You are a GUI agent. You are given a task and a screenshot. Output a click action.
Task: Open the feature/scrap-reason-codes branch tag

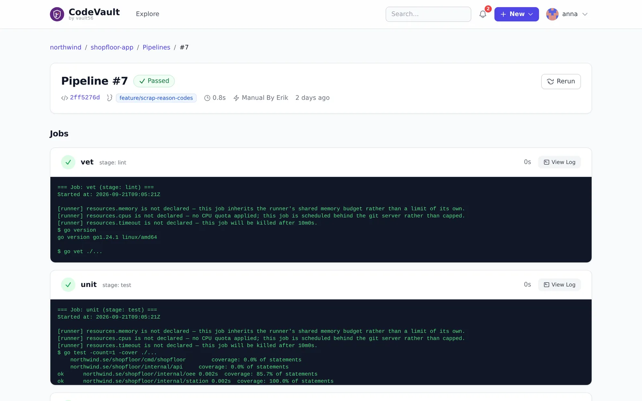tap(156, 98)
